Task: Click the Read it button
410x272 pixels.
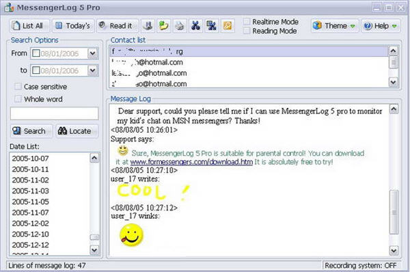Action: (x=118, y=26)
